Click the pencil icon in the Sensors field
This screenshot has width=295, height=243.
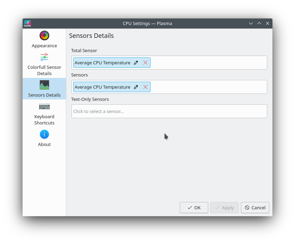(136, 87)
